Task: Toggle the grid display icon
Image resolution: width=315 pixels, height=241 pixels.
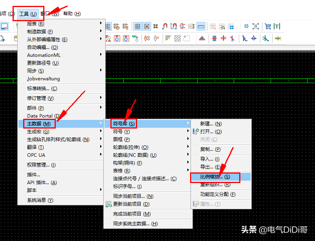Action: [138, 27]
